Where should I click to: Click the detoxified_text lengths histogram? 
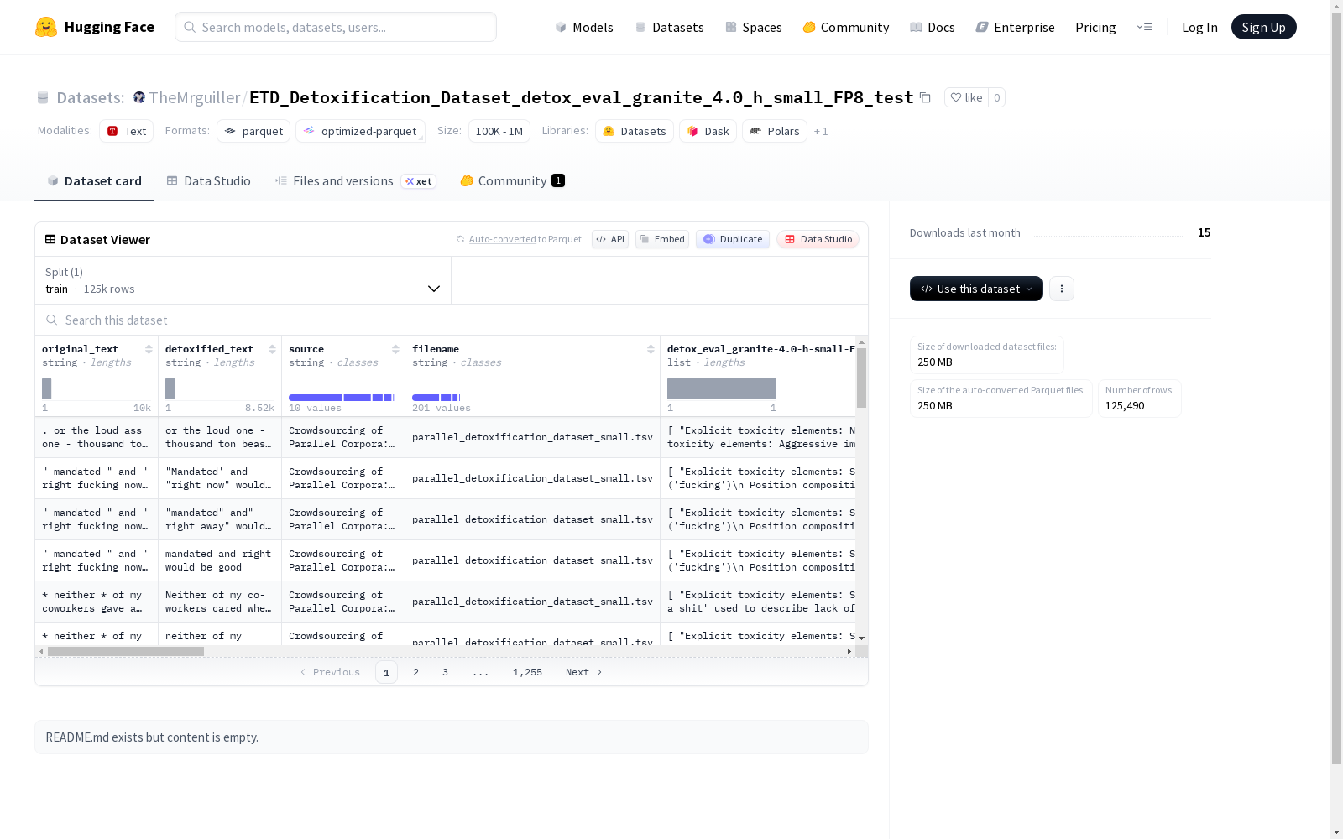pos(220,388)
